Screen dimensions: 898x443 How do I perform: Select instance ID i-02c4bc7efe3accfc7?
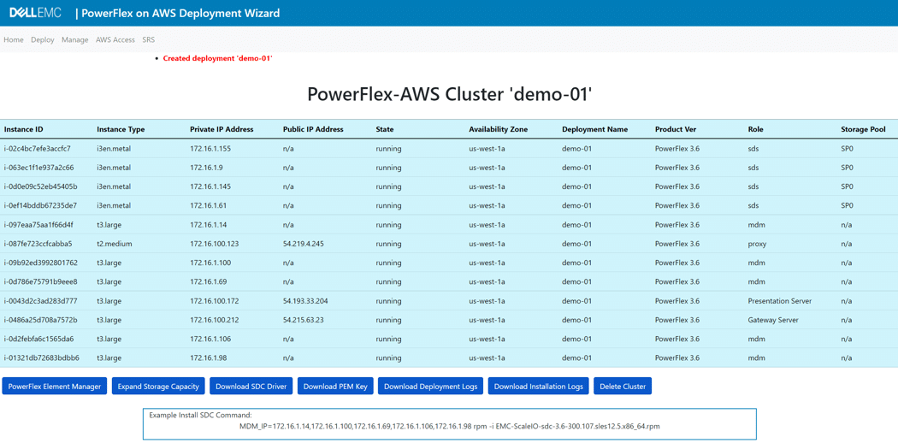tap(38, 149)
